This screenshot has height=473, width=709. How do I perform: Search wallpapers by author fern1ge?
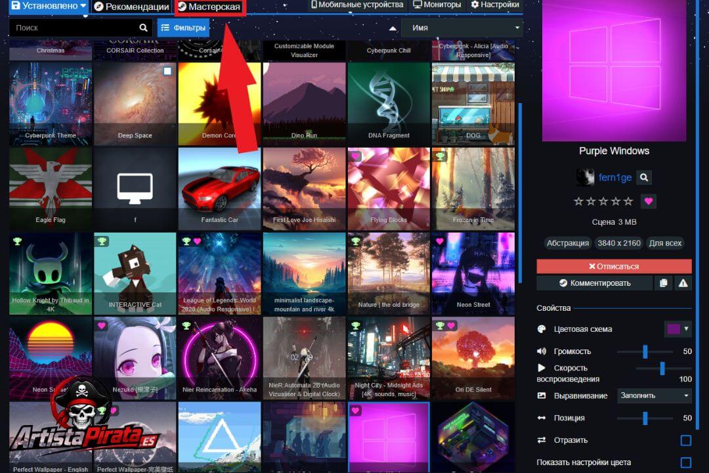pos(644,177)
